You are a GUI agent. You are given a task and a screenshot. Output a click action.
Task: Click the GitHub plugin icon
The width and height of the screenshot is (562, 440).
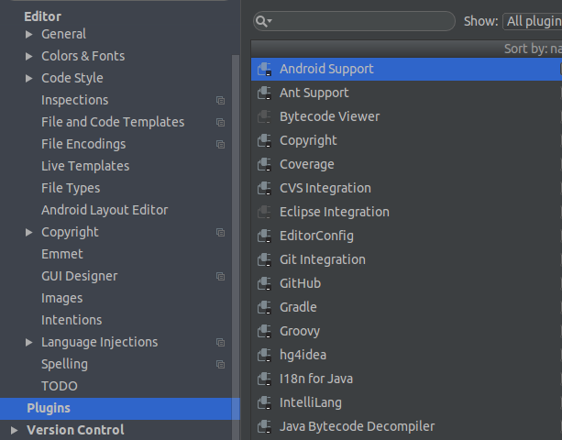click(265, 283)
